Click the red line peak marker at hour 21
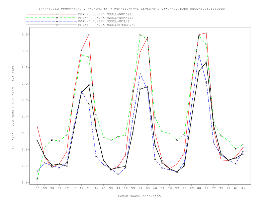Image resolution: width=265 pixels, height=205 pixels. coord(89,35)
